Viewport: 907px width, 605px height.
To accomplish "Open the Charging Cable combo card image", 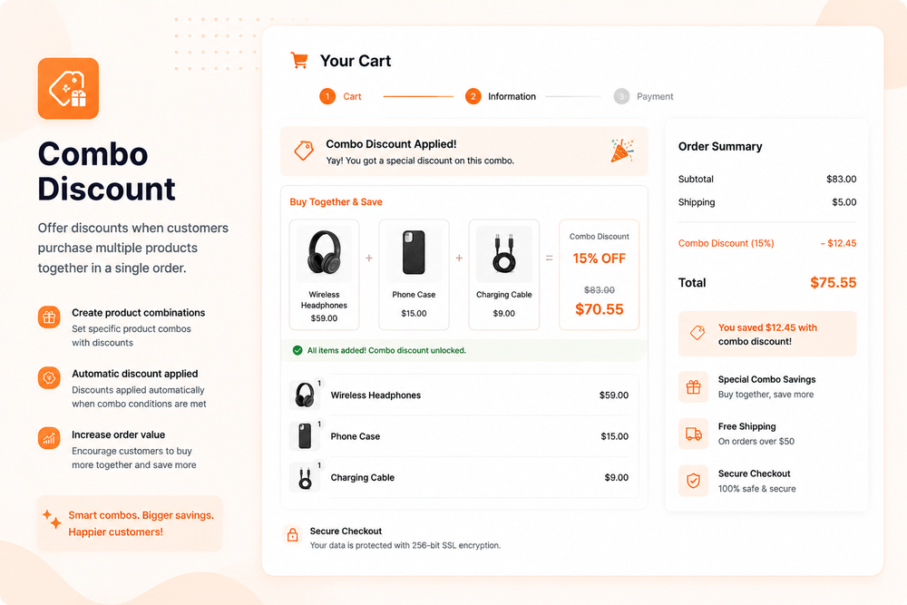I will (503, 253).
